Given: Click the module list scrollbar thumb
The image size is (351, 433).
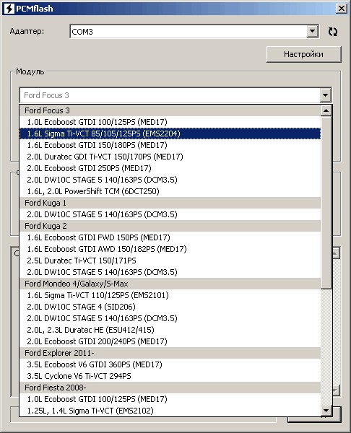Looking at the screenshot, I should coord(326,202).
